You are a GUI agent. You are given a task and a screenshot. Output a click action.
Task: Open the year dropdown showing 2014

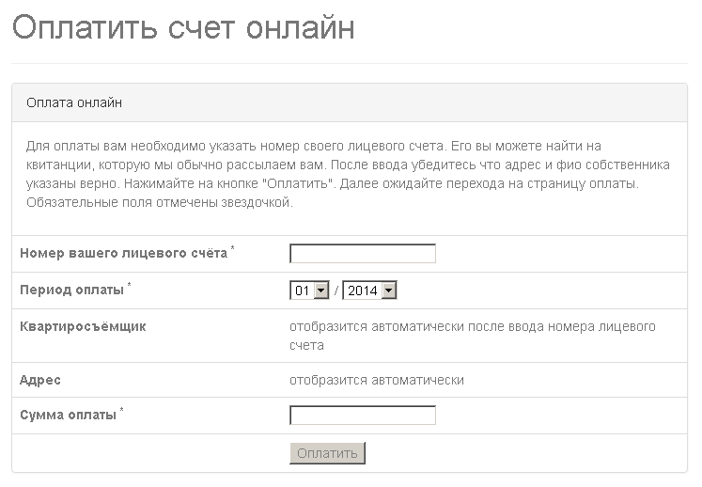(369, 291)
